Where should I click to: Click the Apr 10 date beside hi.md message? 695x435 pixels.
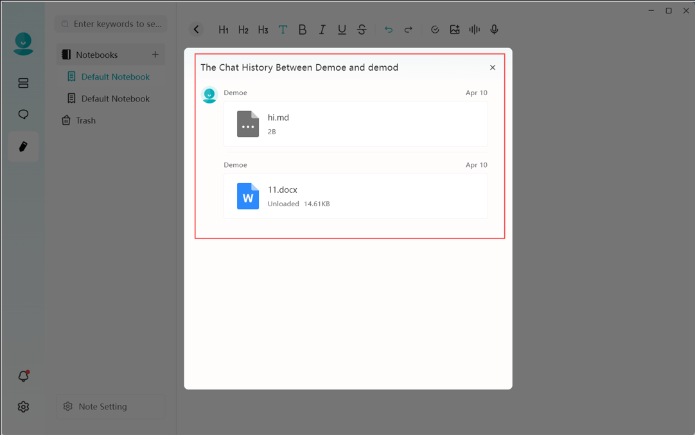click(477, 93)
